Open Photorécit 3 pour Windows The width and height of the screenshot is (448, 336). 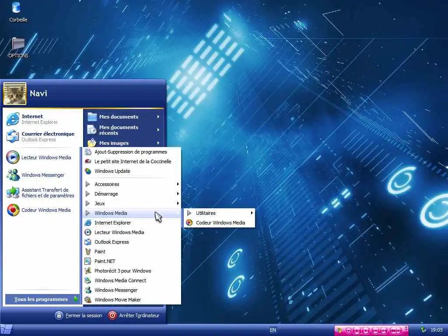(x=131, y=271)
